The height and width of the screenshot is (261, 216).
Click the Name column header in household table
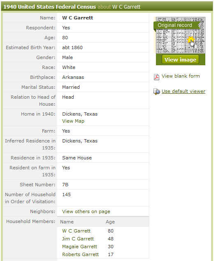pyautogui.click(x=67, y=222)
